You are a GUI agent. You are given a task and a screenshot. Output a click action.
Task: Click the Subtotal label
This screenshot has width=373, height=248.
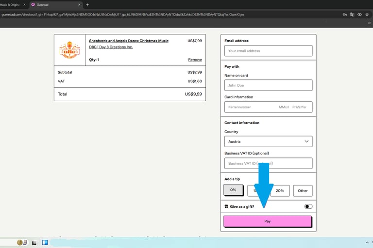(x=65, y=72)
